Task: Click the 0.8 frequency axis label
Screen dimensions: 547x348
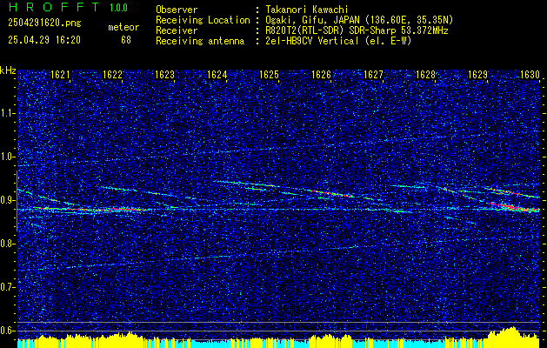Action: coord(8,244)
